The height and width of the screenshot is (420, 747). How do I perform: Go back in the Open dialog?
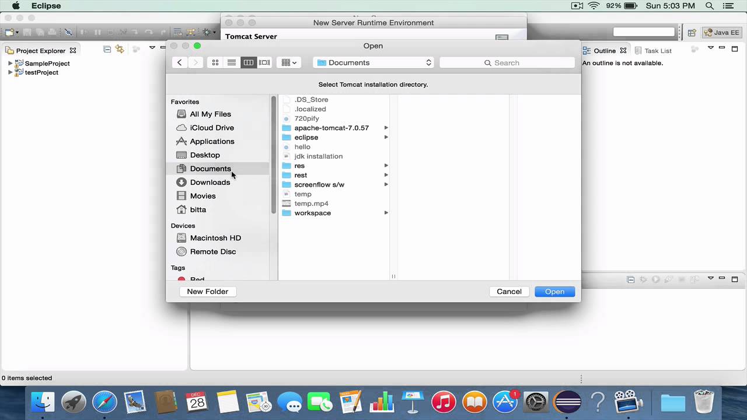(x=180, y=62)
